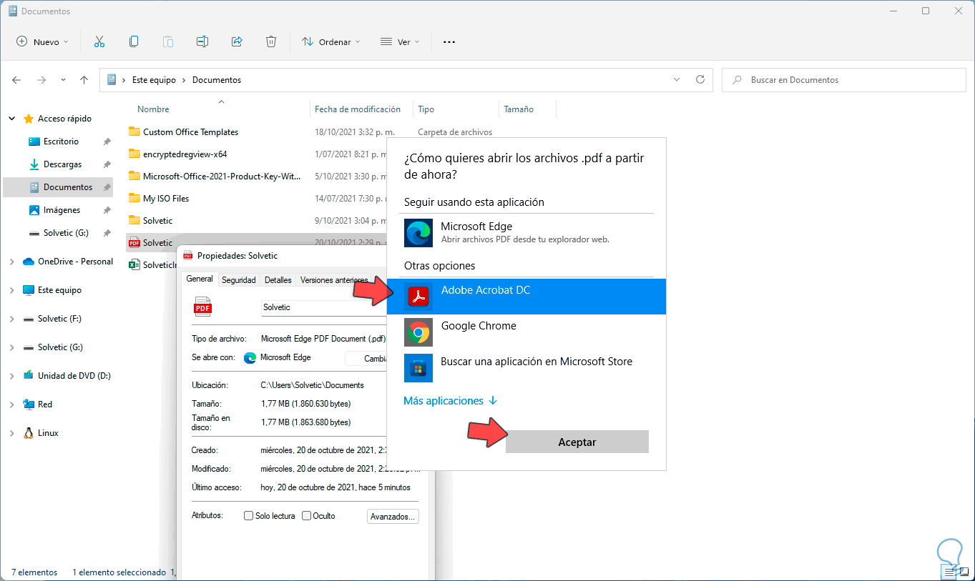Go back with the left arrow
The height and width of the screenshot is (581, 975).
pyautogui.click(x=17, y=80)
